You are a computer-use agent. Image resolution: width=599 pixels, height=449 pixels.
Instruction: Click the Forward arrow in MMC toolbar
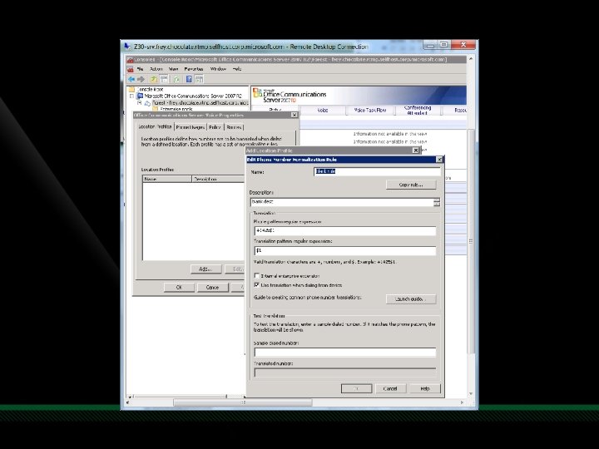pos(141,80)
